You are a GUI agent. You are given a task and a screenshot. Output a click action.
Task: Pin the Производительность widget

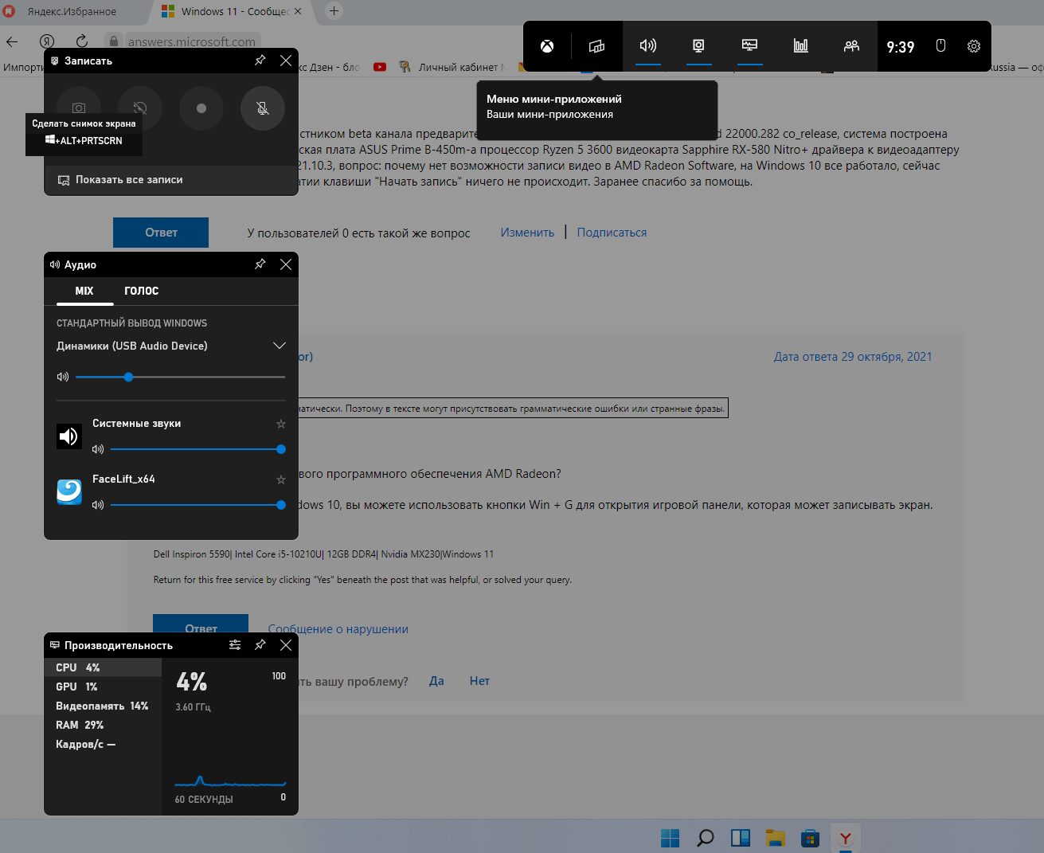click(260, 645)
